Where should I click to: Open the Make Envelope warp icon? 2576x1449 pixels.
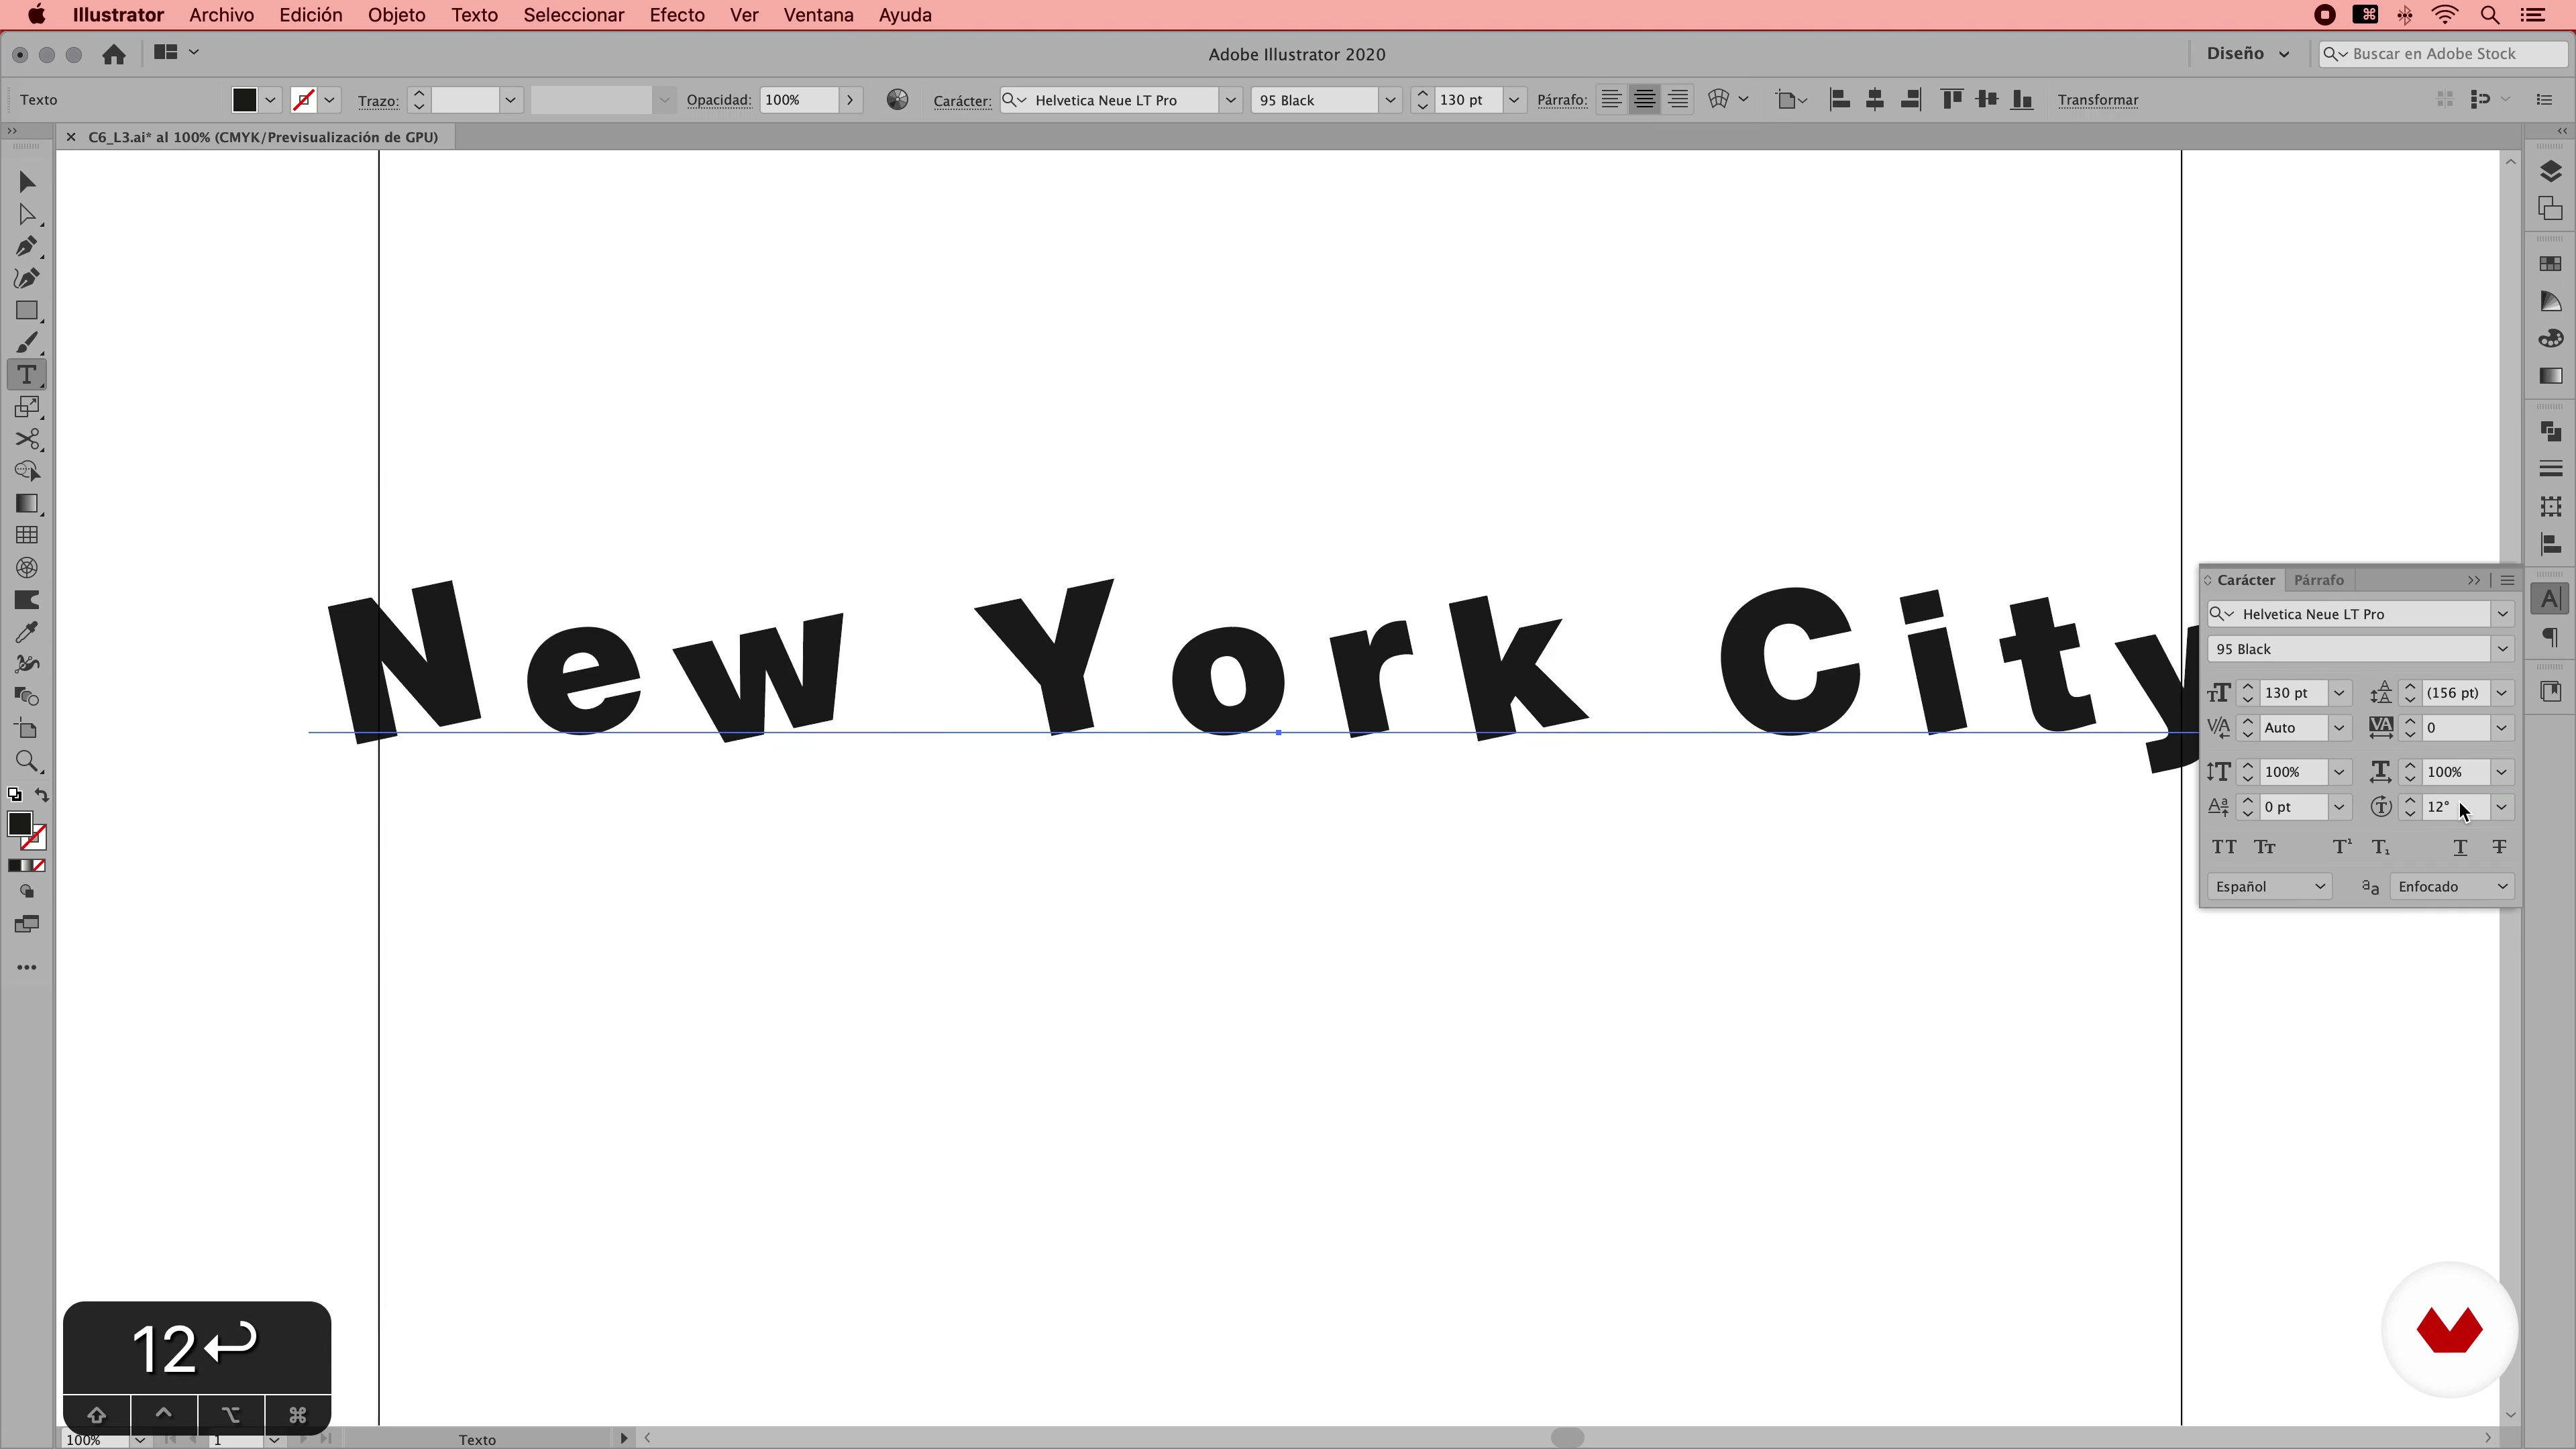[x=1719, y=99]
